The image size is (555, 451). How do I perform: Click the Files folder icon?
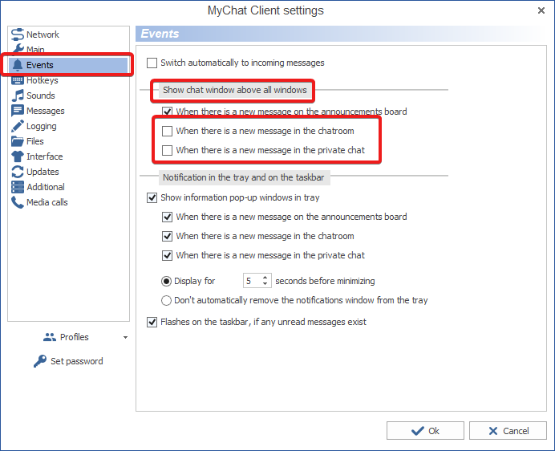(18, 141)
